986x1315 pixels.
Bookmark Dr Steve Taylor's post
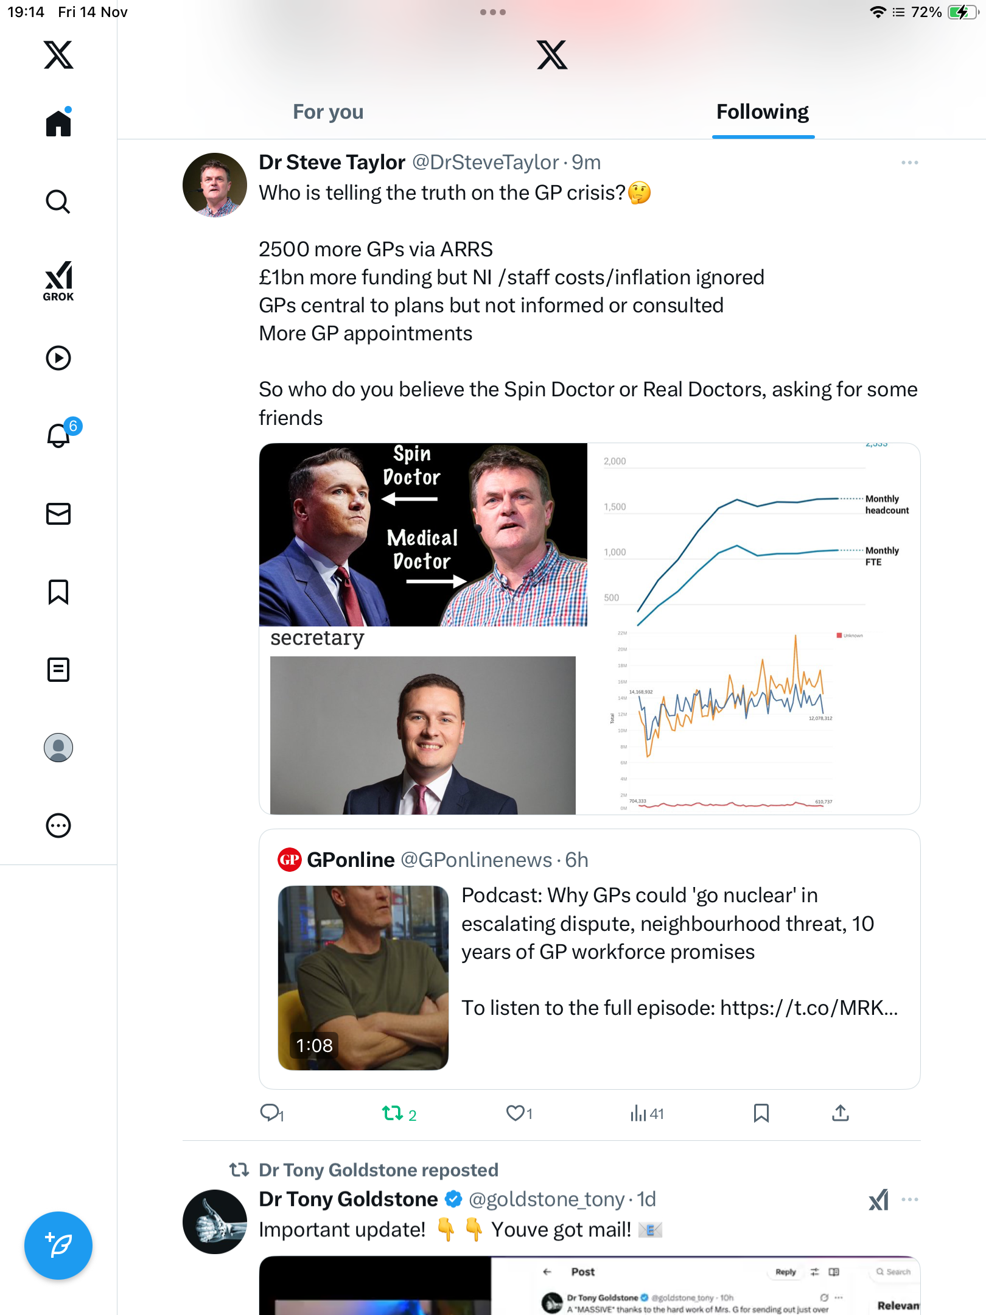761,1113
